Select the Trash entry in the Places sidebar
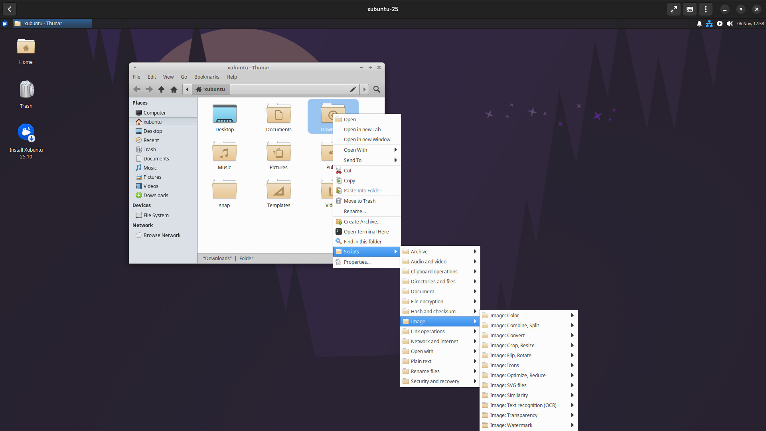 (x=150, y=149)
